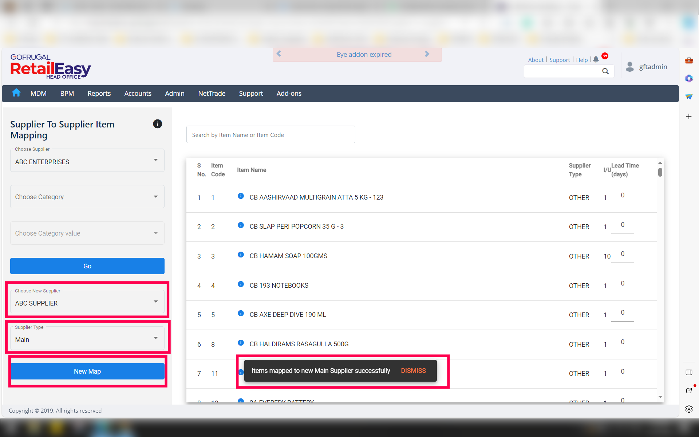Expand the Choose Supplier dropdown
This screenshot has width=699, height=437.
[x=87, y=160]
